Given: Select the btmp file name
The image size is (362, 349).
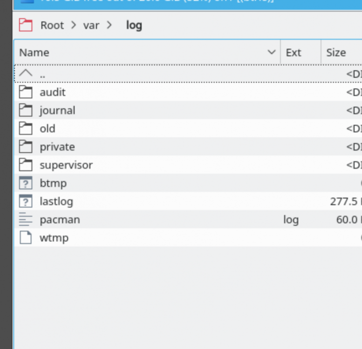Looking at the screenshot, I should click(53, 183).
